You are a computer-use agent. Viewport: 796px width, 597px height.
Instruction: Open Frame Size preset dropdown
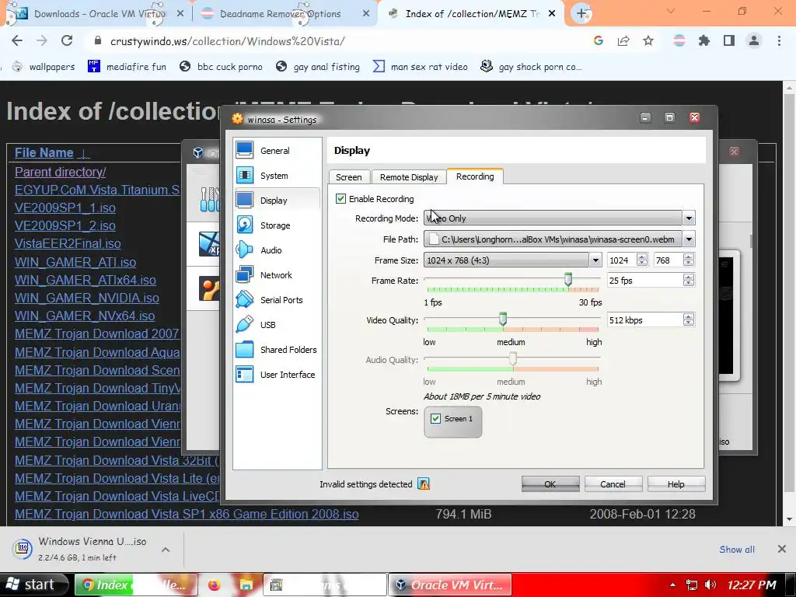595,260
